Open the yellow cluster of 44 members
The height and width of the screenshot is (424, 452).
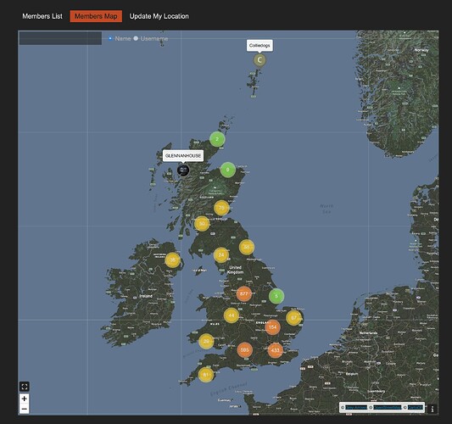pos(232,315)
